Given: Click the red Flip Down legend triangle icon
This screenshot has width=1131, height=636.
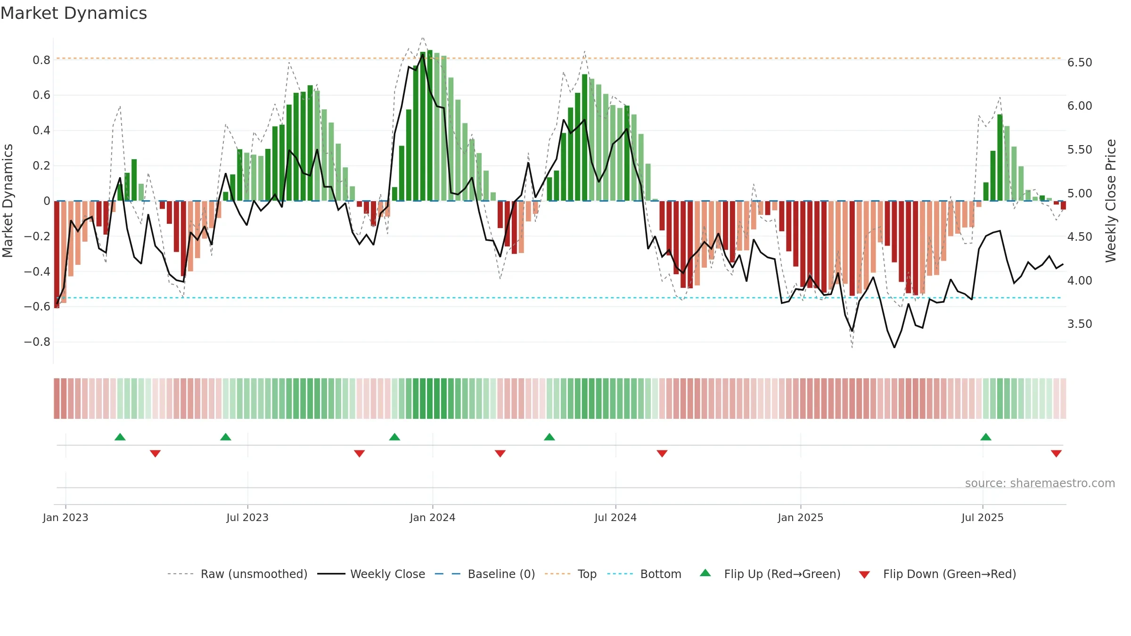Looking at the screenshot, I should (864, 575).
